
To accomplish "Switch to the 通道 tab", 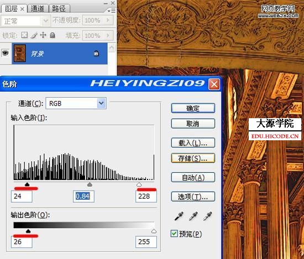I will pyautogui.click(x=38, y=9).
